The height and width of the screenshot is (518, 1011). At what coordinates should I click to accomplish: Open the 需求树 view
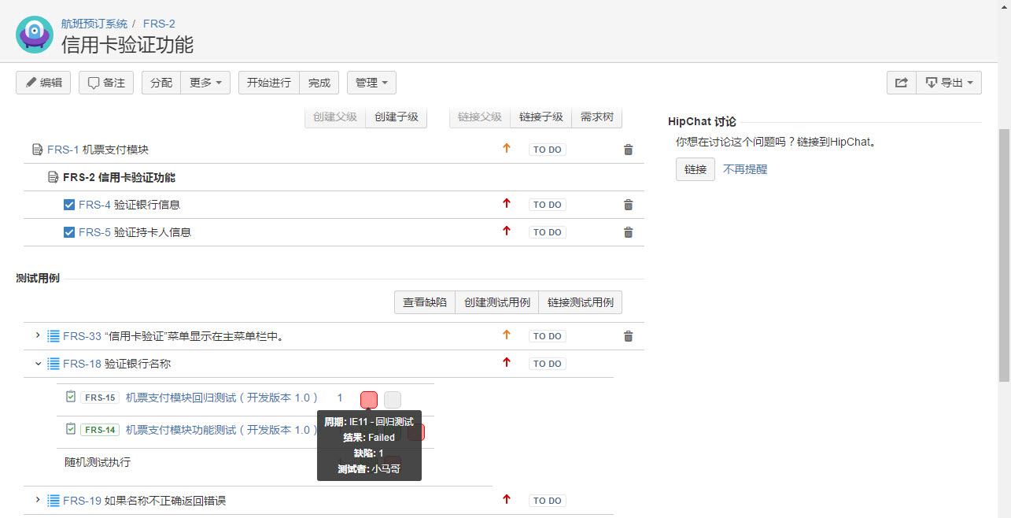coord(597,117)
